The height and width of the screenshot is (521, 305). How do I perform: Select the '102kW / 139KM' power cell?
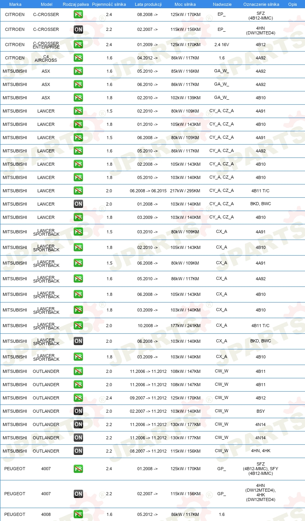tap(185, 98)
